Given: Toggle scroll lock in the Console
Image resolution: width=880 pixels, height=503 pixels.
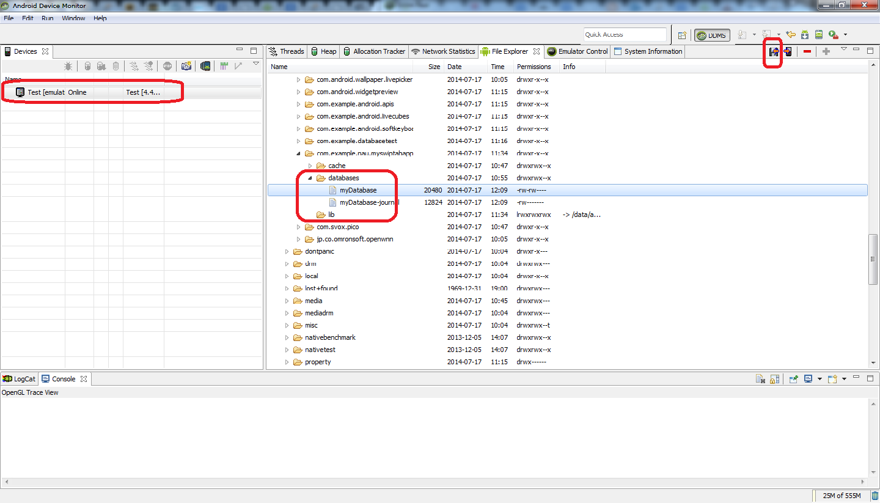Looking at the screenshot, I should coord(774,379).
